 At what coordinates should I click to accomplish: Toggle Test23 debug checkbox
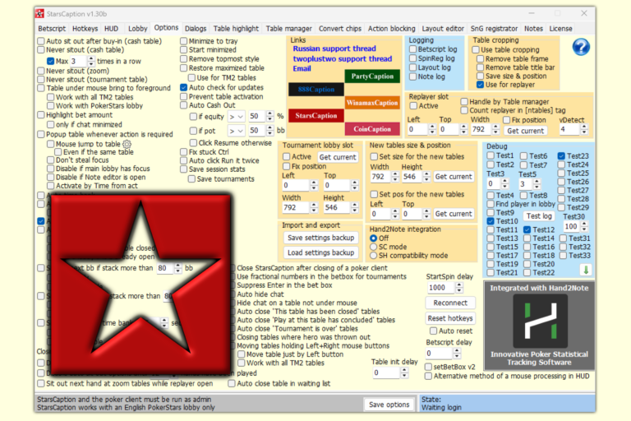click(x=561, y=156)
